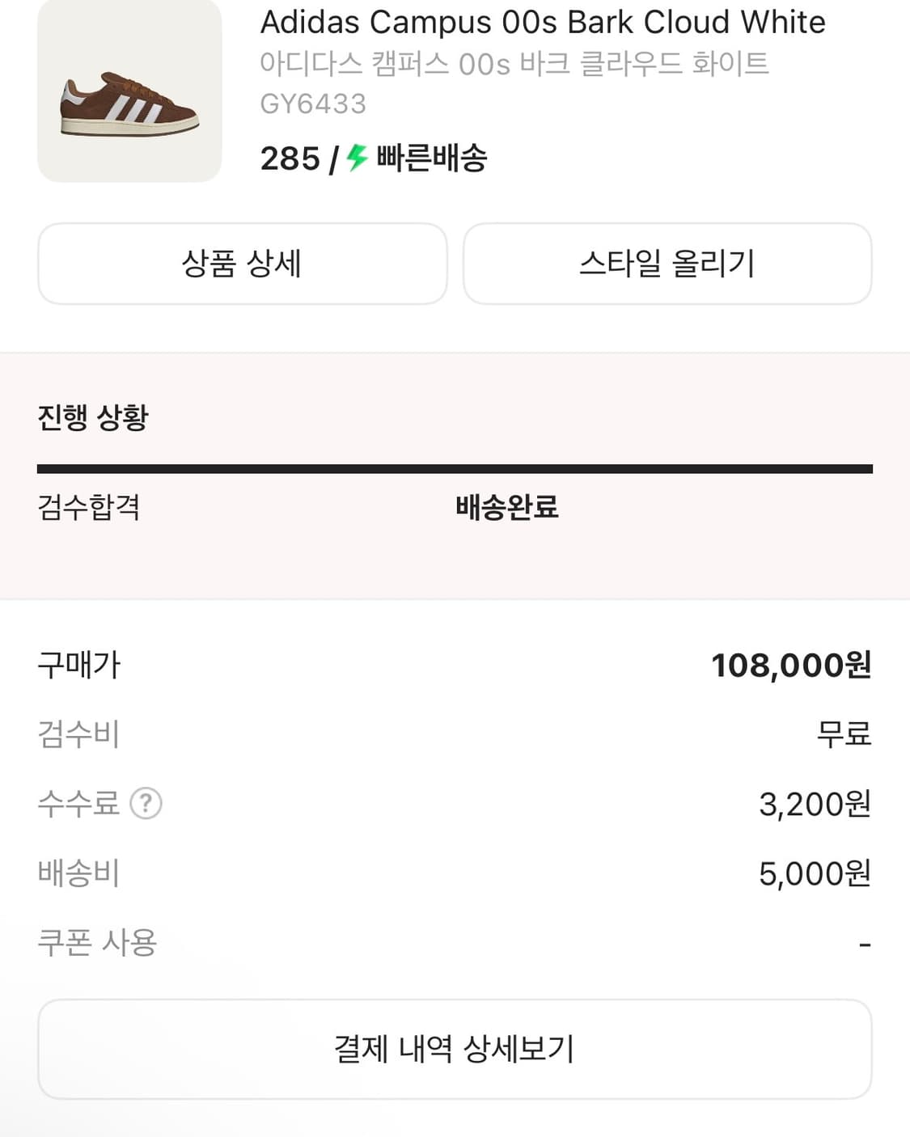Screen dimensions: 910x1137
Task: Open the Adidas Campus shoe thumbnail
Action: (129, 91)
